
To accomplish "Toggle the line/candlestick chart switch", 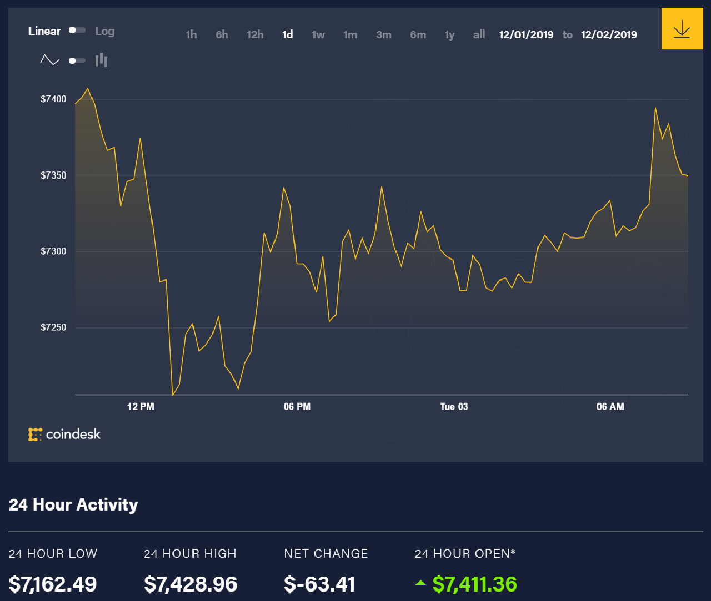I will (x=77, y=60).
